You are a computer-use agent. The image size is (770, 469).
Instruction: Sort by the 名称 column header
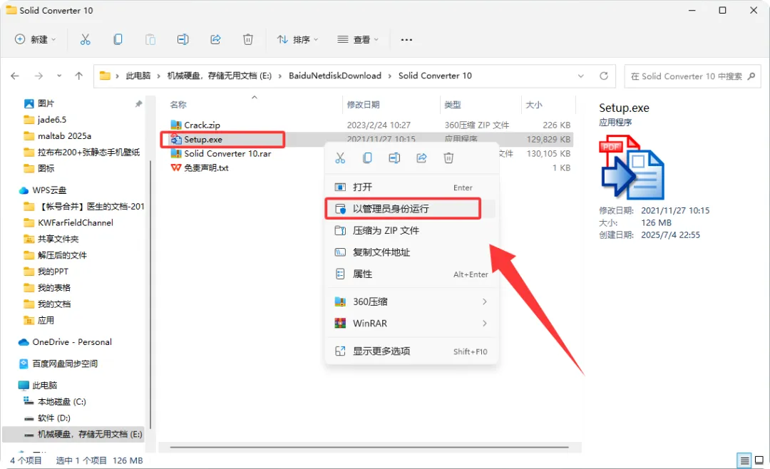(x=178, y=105)
